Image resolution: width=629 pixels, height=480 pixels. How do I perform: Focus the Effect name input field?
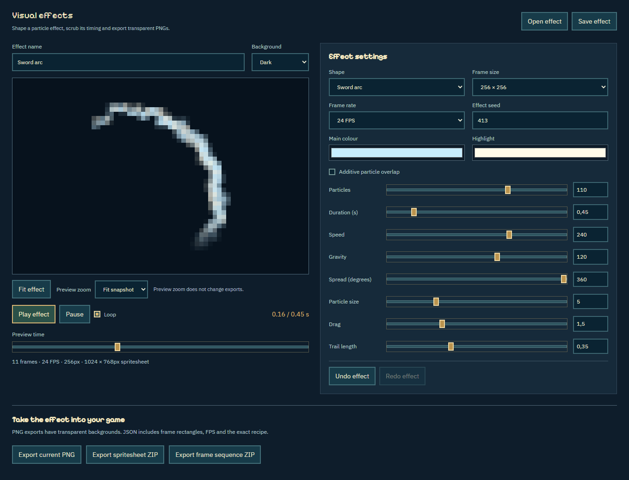pos(128,62)
